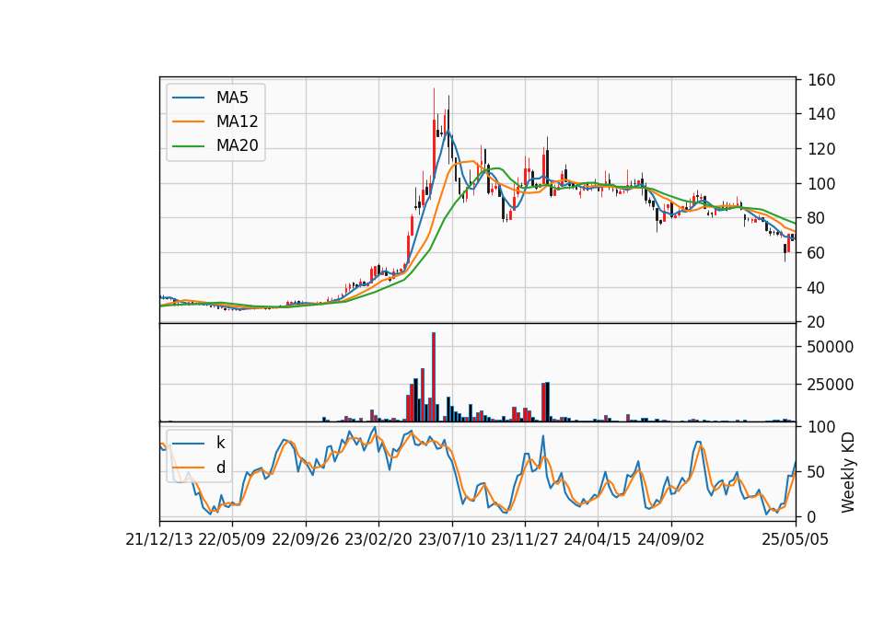Click the 60 price axis label
This screenshot has width=884, height=635.
[x=817, y=253]
